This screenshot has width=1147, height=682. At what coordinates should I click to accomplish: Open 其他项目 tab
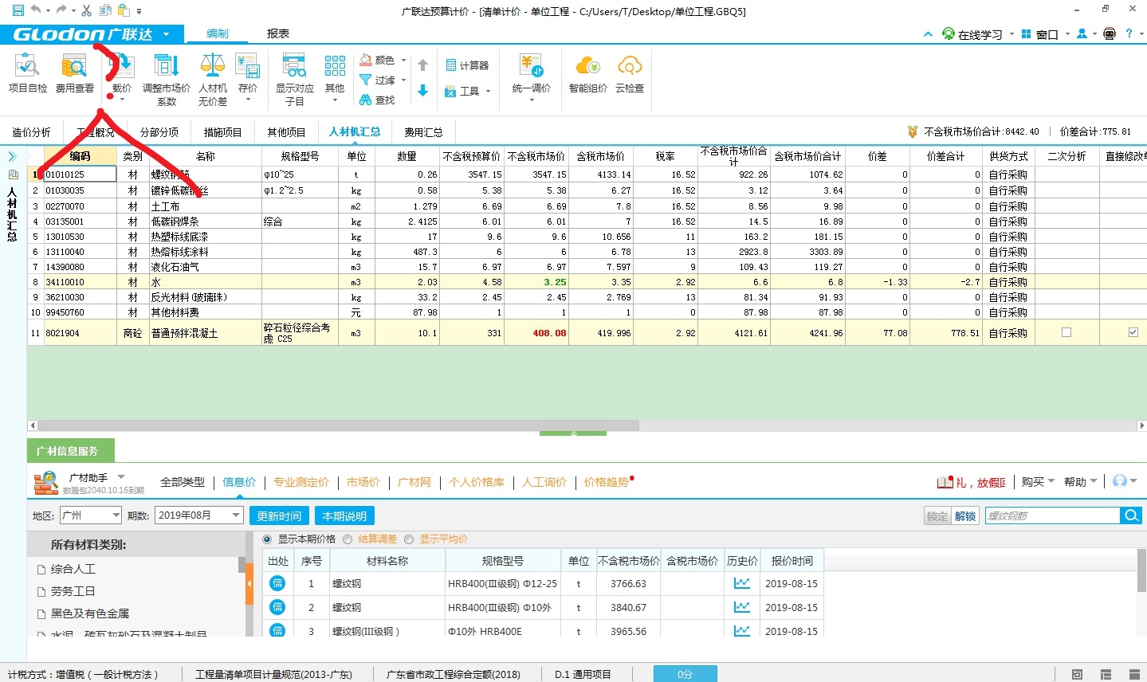point(286,132)
